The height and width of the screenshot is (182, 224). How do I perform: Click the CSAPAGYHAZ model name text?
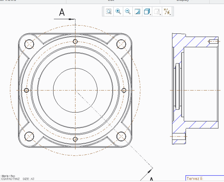(x=10, y=179)
